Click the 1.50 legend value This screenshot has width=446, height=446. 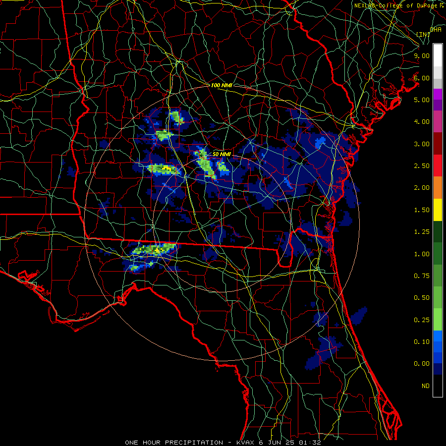[422, 210]
